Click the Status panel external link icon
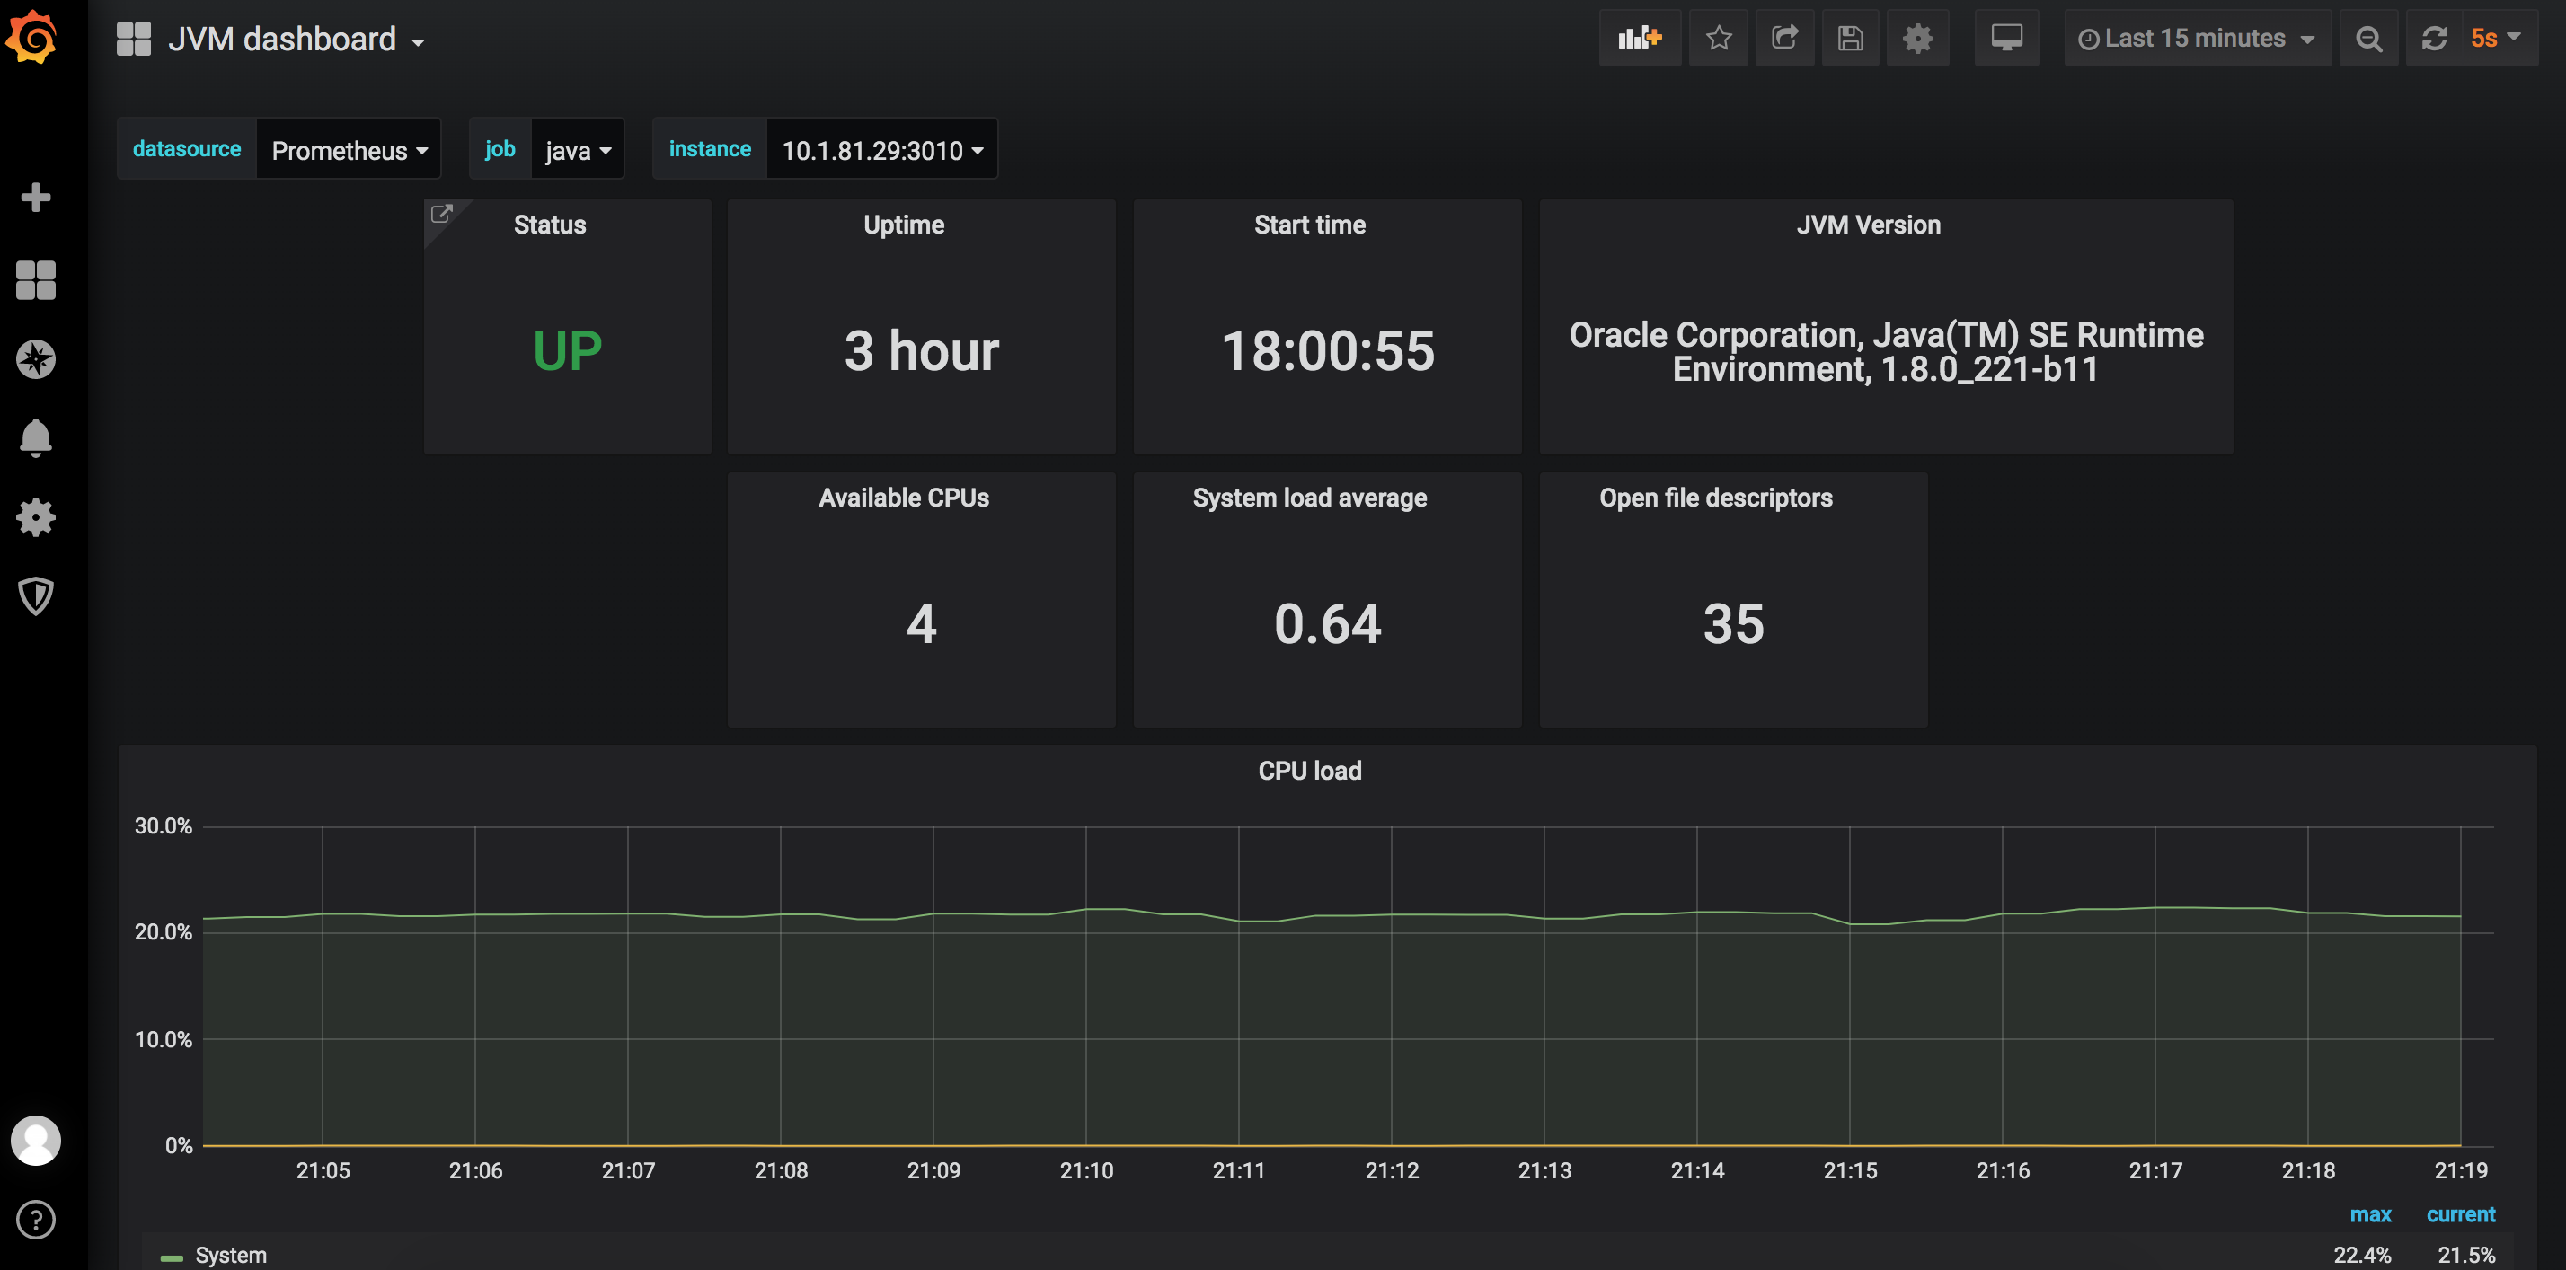Viewport: 2566px width, 1270px height. [x=442, y=213]
